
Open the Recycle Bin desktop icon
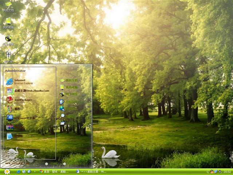click(8, 57)
